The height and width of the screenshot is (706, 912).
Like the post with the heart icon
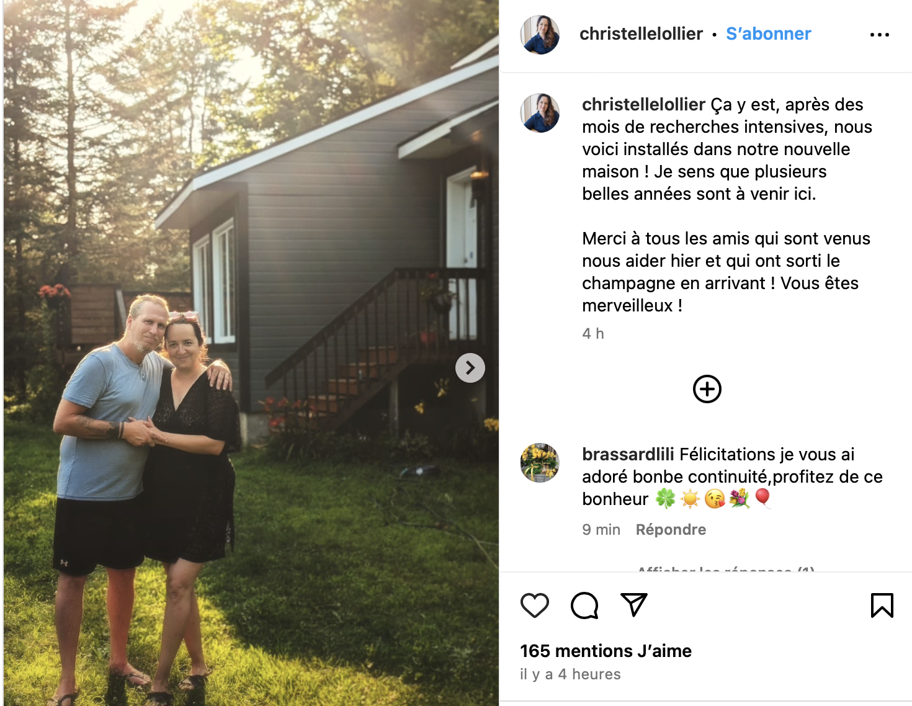coord(535,605)
